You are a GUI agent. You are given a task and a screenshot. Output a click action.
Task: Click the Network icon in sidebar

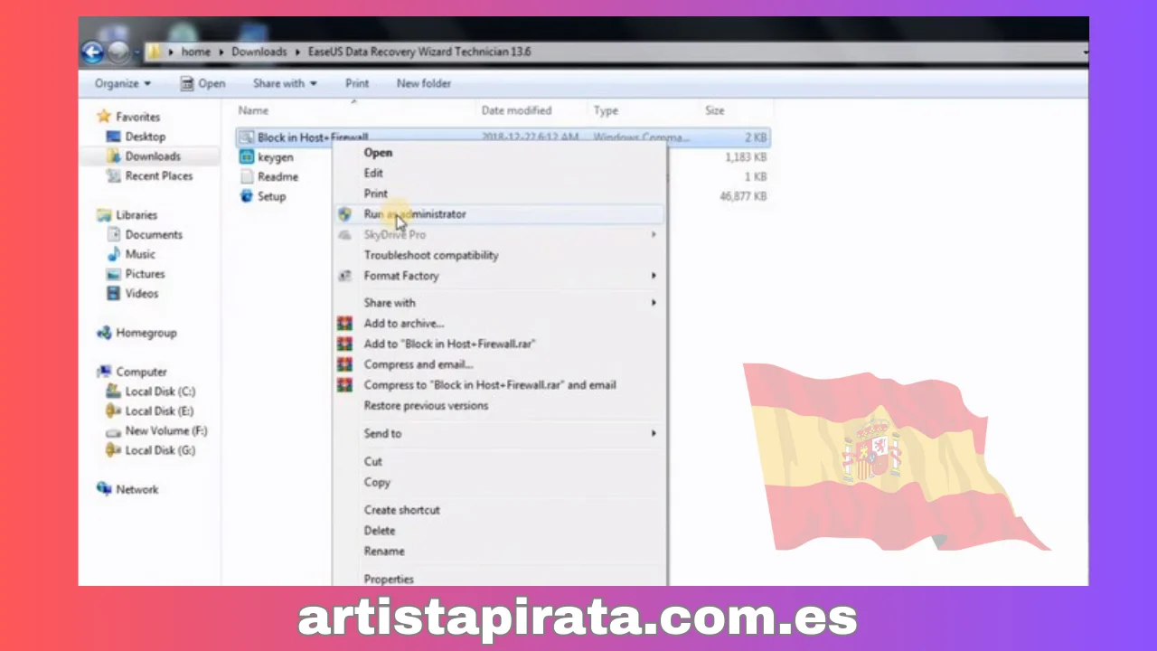[x=104, y=489]
